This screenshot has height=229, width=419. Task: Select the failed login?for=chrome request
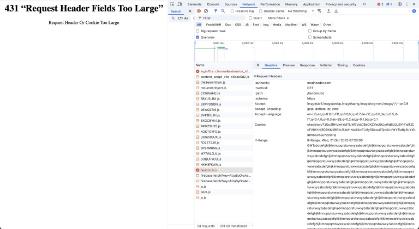[223, 71]
